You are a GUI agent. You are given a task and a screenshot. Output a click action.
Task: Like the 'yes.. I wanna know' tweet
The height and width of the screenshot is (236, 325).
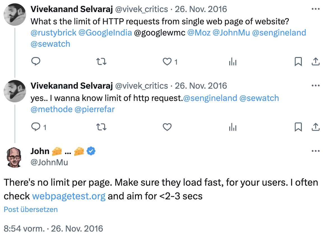tap(167, 127)
